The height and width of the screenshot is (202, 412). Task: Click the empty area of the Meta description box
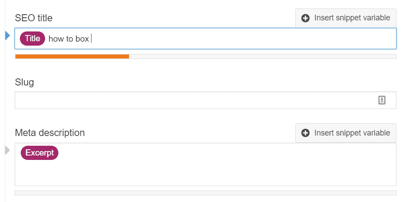[x=206, y=171]
